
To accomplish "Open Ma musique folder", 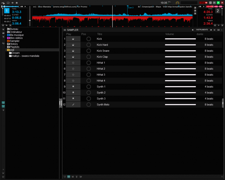I will pos(15,35).
